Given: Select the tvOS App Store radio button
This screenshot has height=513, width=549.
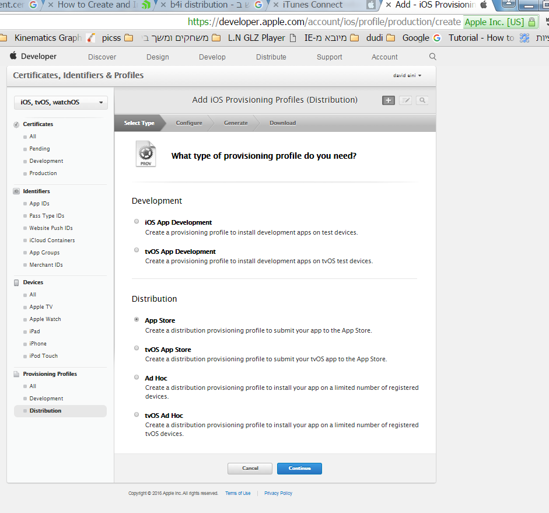Looking at the screenshot, I should click(137, 348).
